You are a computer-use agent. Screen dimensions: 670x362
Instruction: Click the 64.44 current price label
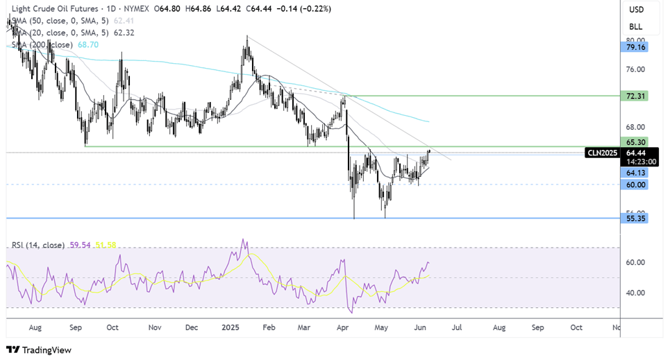(x=636, y=153)
